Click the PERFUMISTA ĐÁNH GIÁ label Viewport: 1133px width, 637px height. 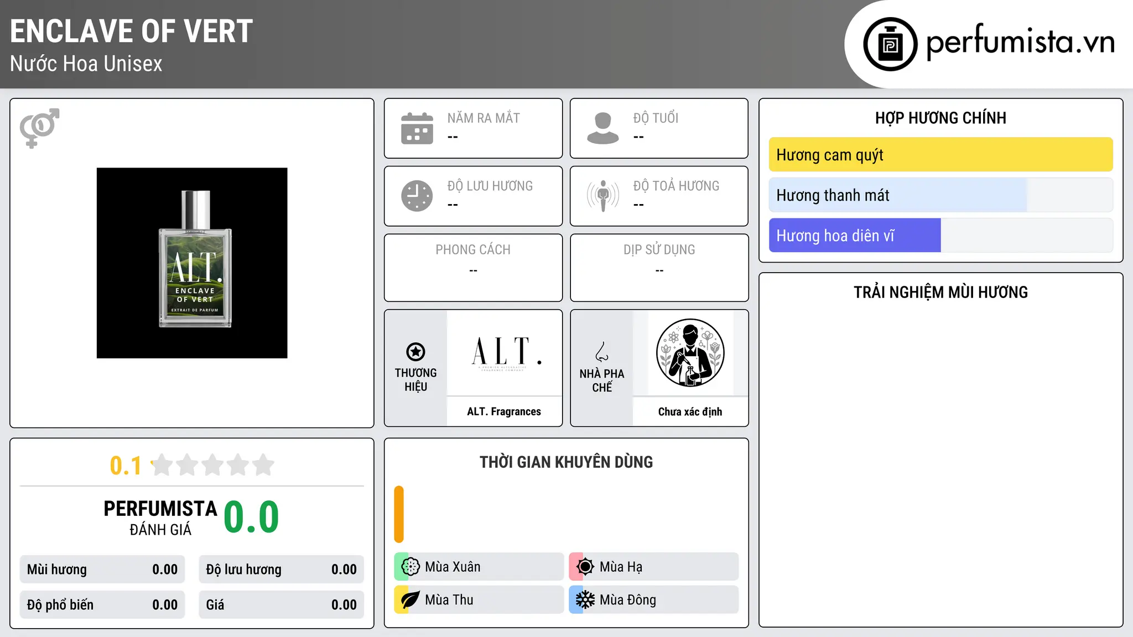pyautogui.click(x=160, y=518)
